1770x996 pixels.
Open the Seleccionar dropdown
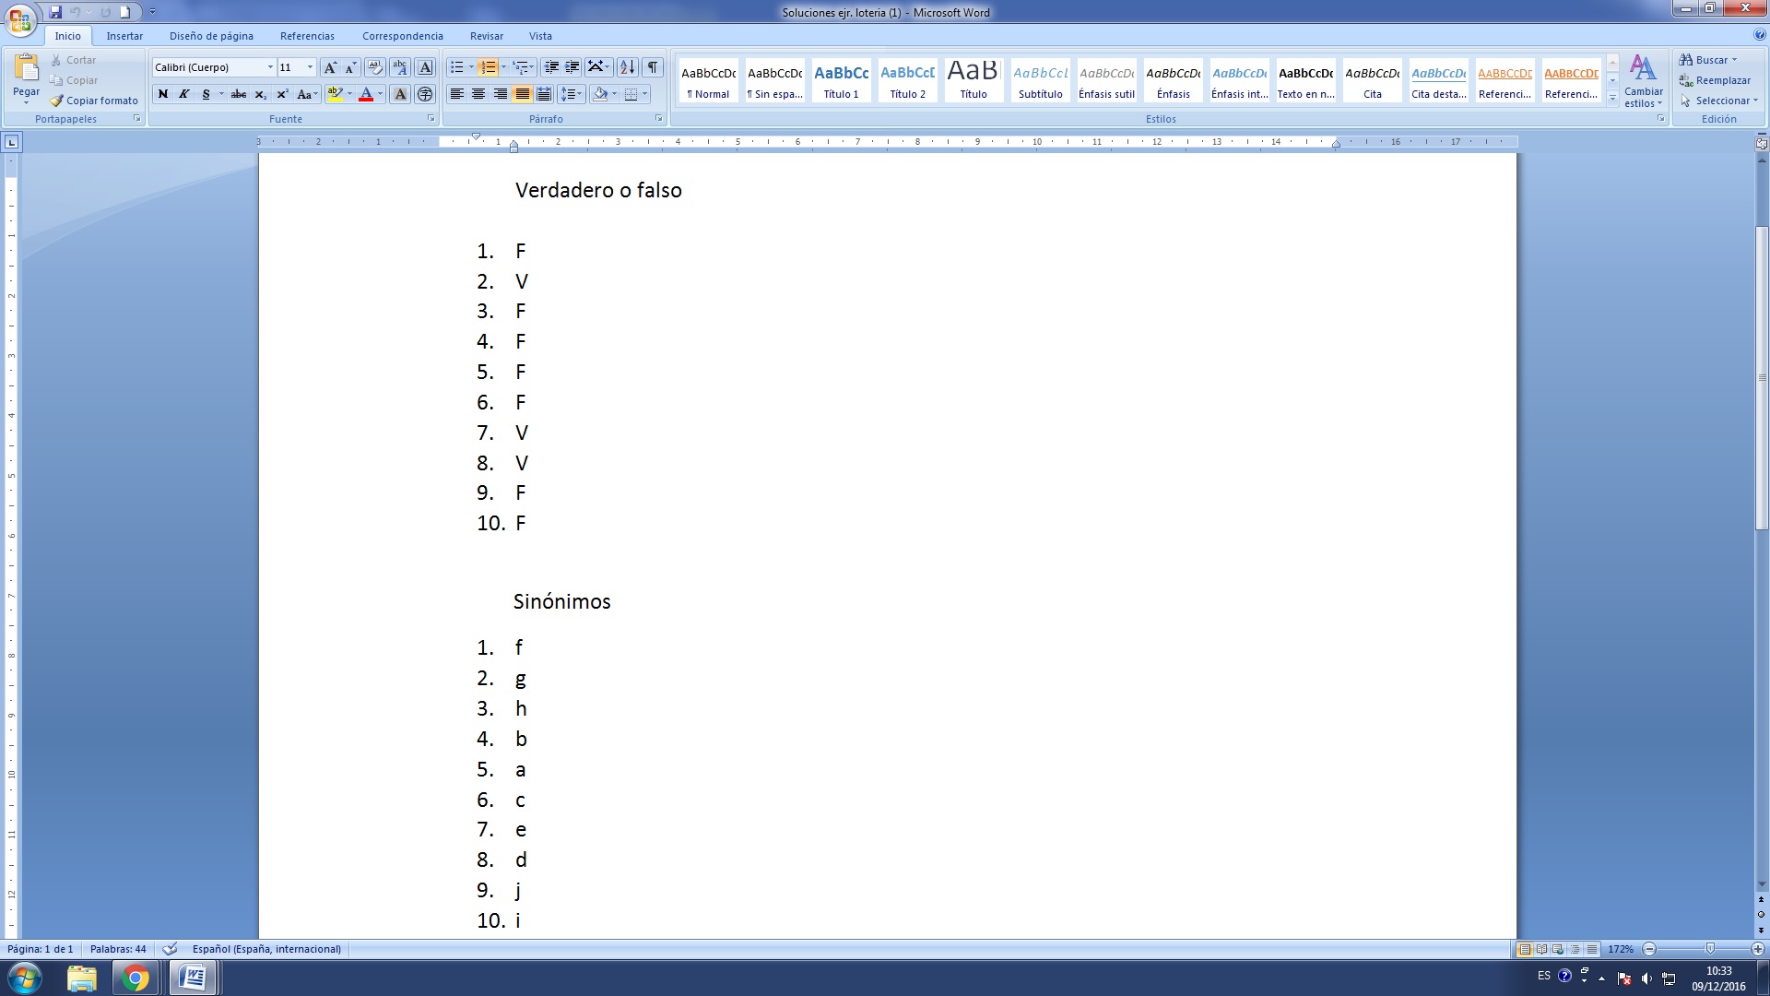1719,101
